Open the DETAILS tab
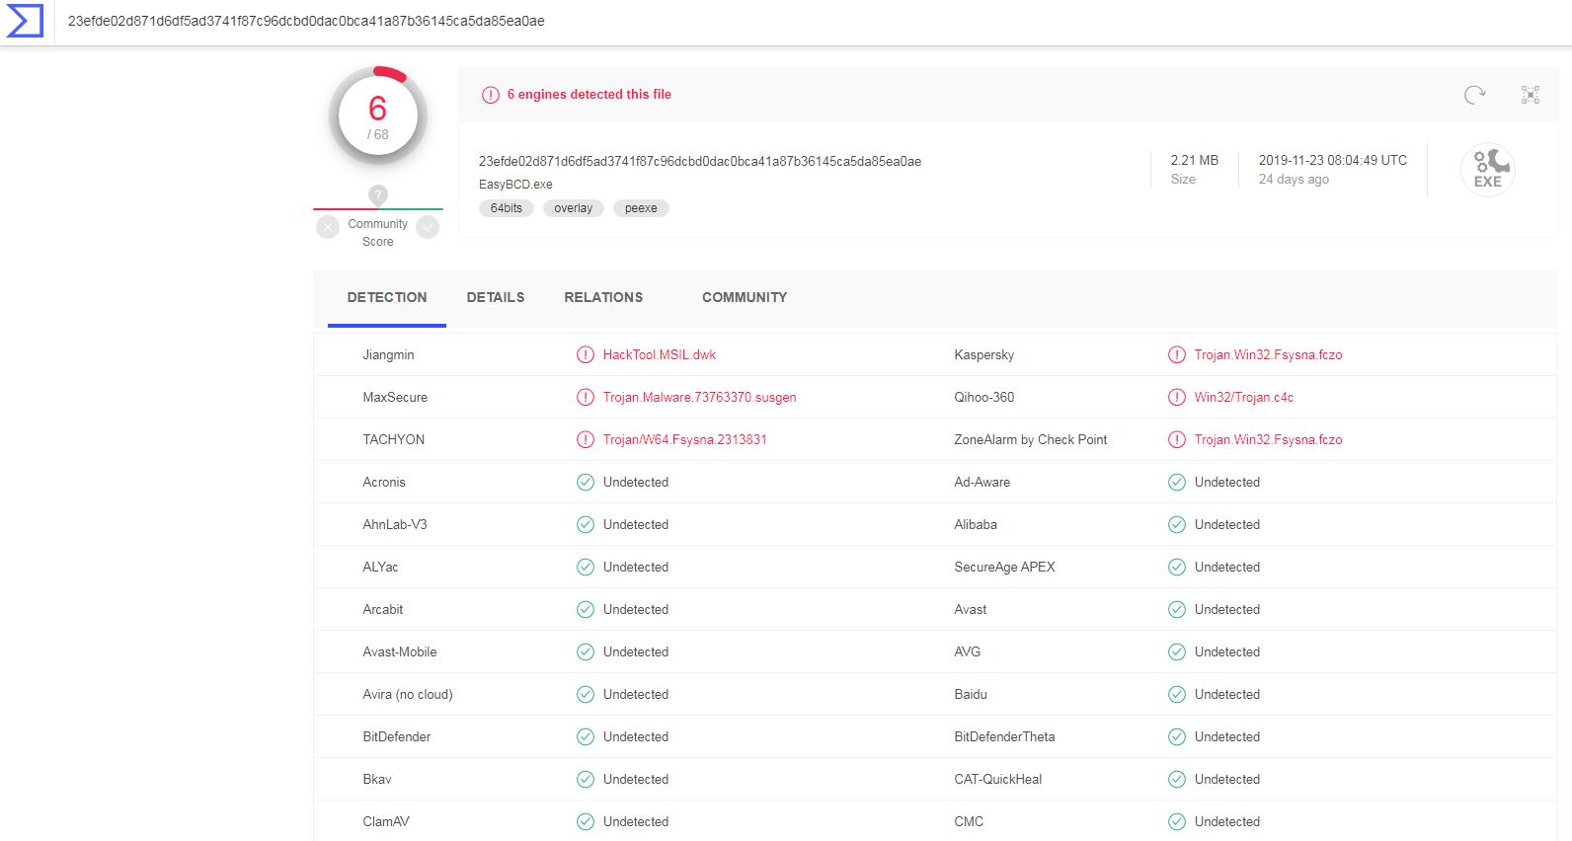 (496, 297)
